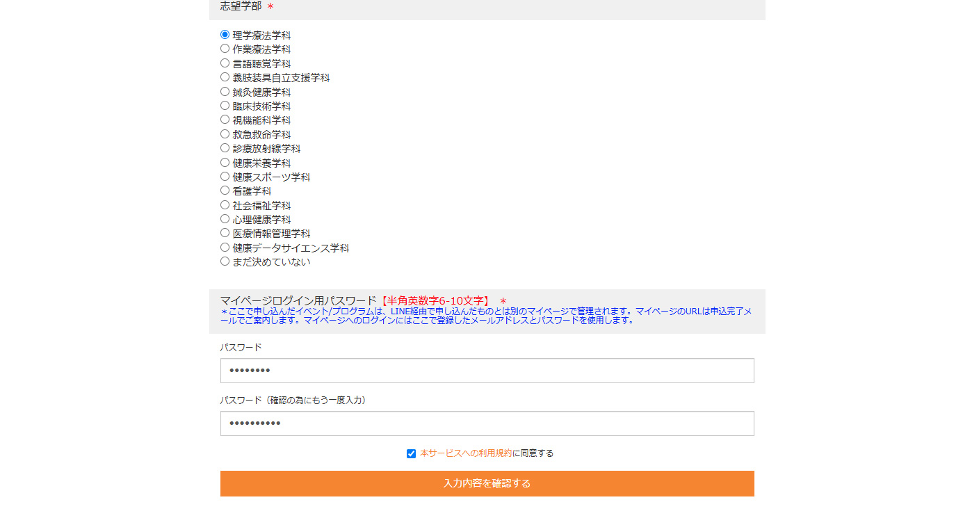Viewport: 979px width, 525px height.
Task: Select the 視機能科学科 option
Action: 225,120
